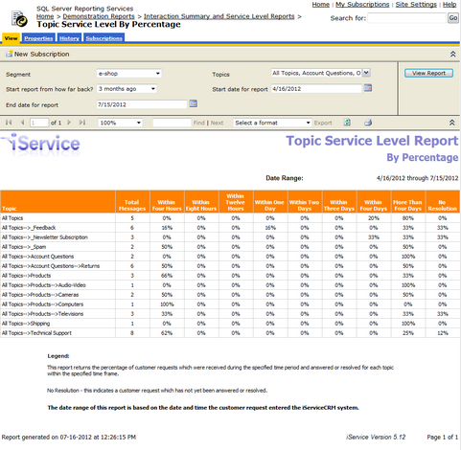Open the Topics multi-select dropdown
The width and height of the screenshot is (461, 450).
[366, 73]
